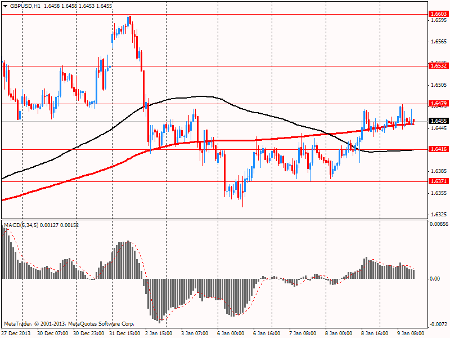Click the 27 Dec 2013 time label

(x=16, y=333)
